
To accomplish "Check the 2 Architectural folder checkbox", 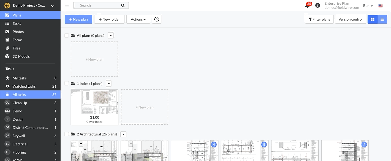I will pos(66,134).
